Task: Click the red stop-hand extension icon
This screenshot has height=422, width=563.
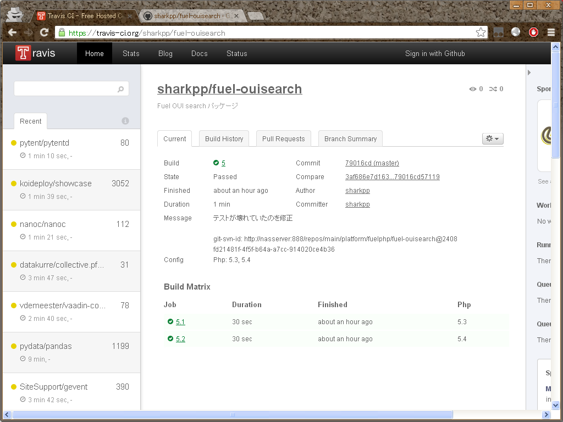Action: coord(533,32)
